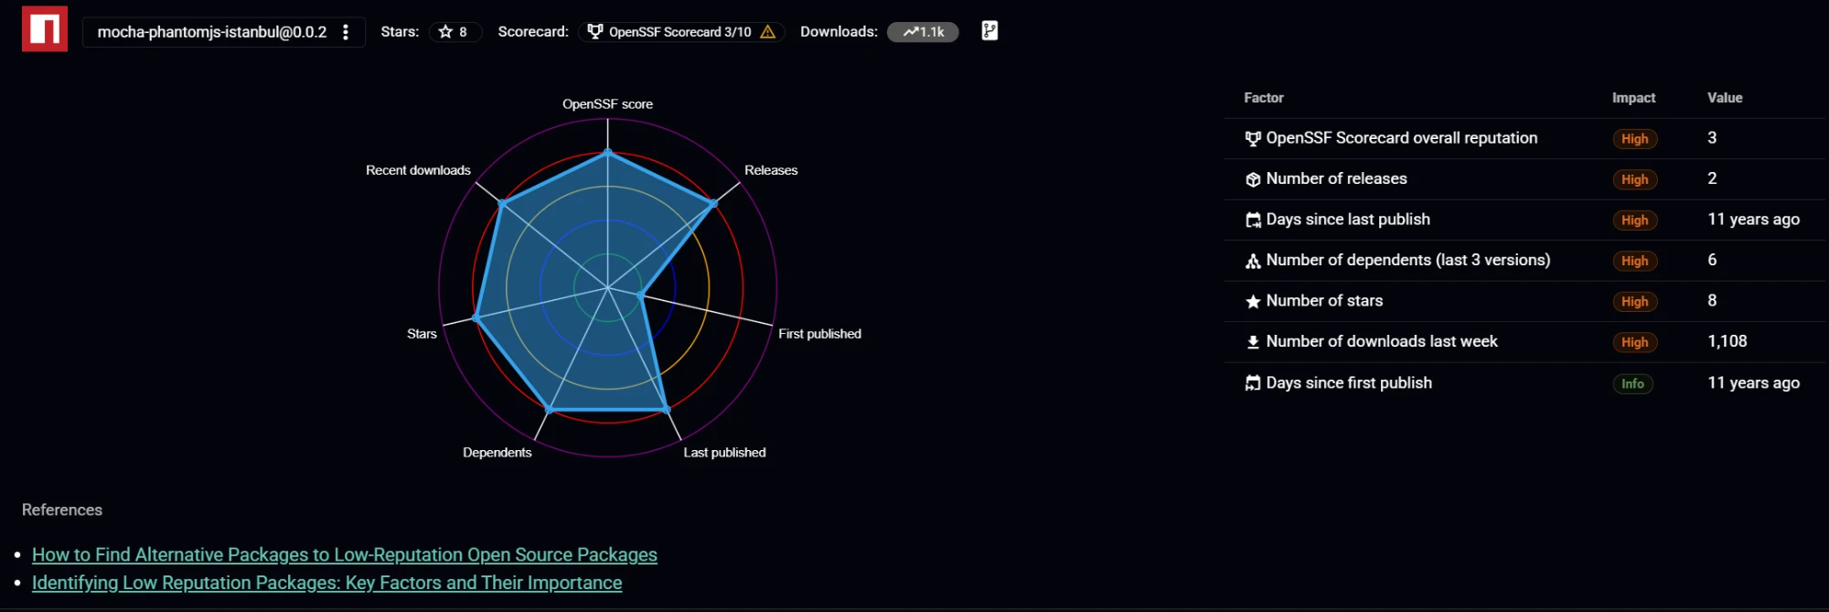Click First published axis label on chart
Image resolution: width=1829 pixels, height=612 pixels.
(x=819, y=334)
